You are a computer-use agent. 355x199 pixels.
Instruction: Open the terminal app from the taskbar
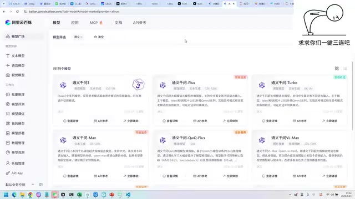tap(71, 195)
